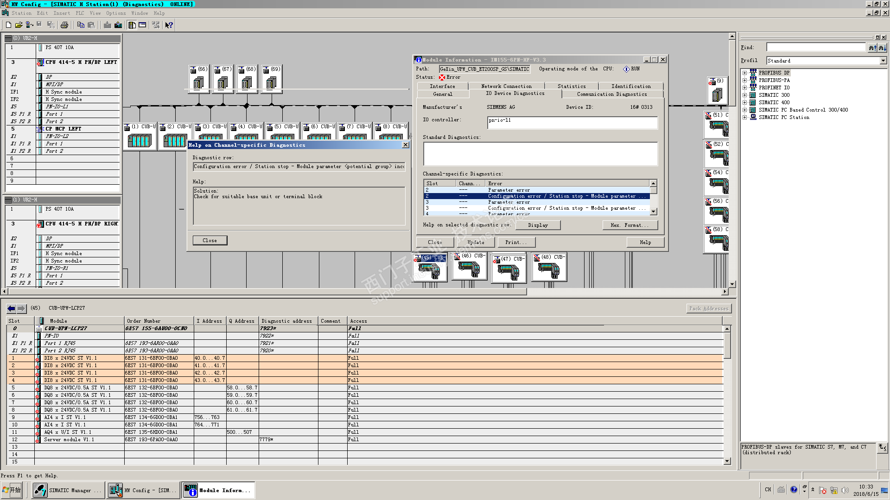Toggle the hardware catalog view icon
Image resolution: width=890 pixels, height=500 pixels.
(132, 25)
